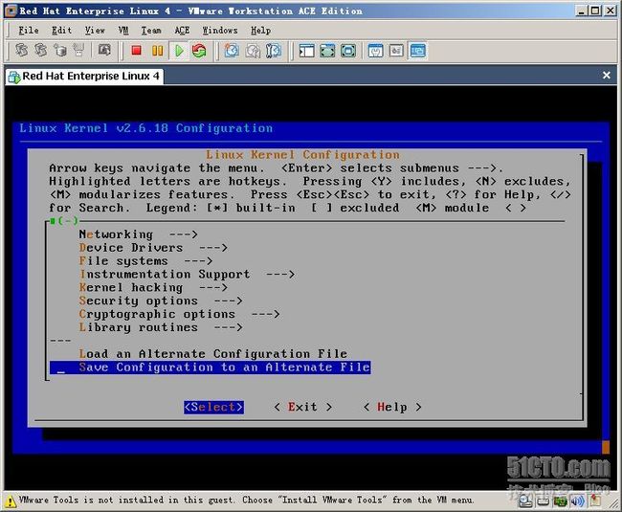Open the Edit menu
622x512 pixels.
(61, 30)
